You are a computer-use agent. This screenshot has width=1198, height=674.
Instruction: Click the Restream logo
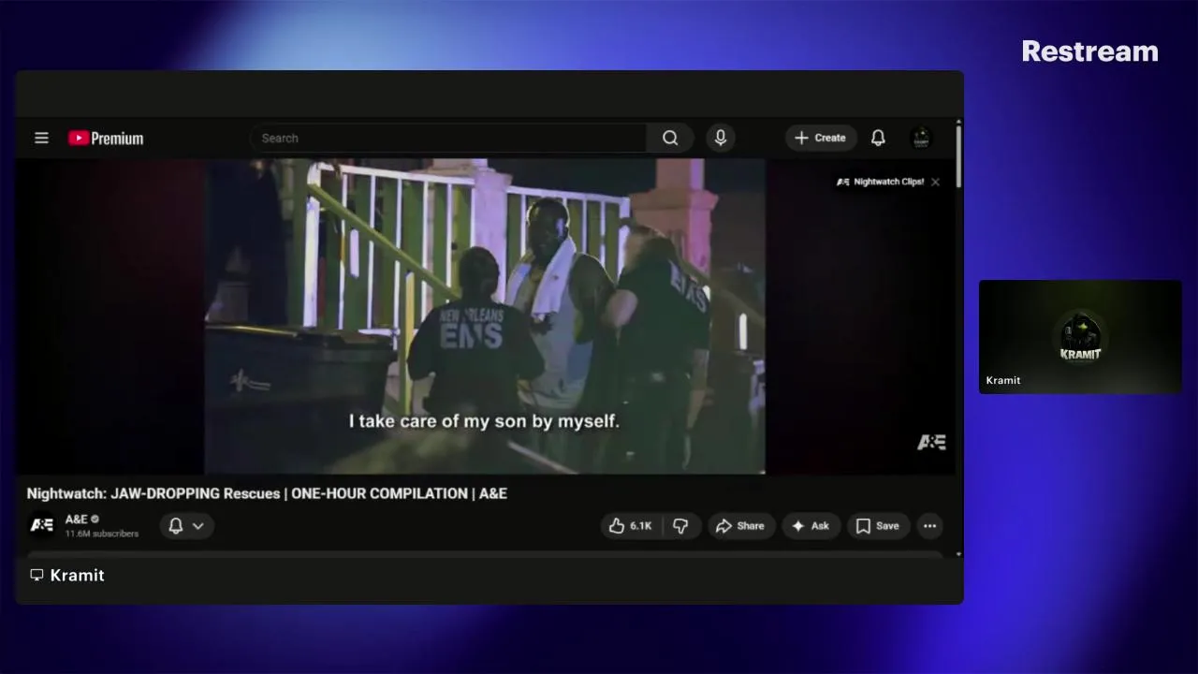(x=1089, y=51)
